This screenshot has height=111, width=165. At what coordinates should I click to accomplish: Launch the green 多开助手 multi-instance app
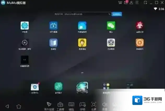(x=58, y=86)
